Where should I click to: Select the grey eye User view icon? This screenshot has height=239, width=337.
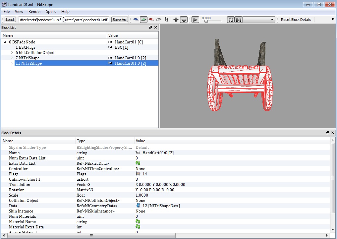[159, 20]
